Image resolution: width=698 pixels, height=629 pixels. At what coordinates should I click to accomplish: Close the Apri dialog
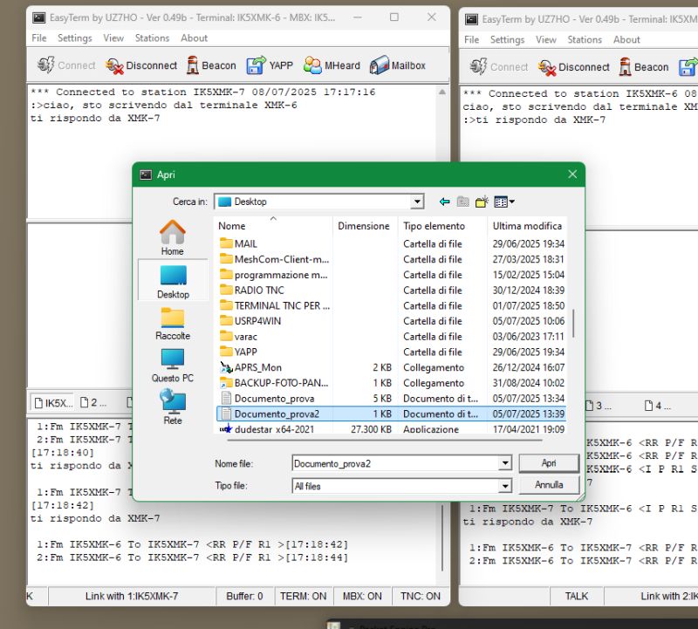coord(572,174)
